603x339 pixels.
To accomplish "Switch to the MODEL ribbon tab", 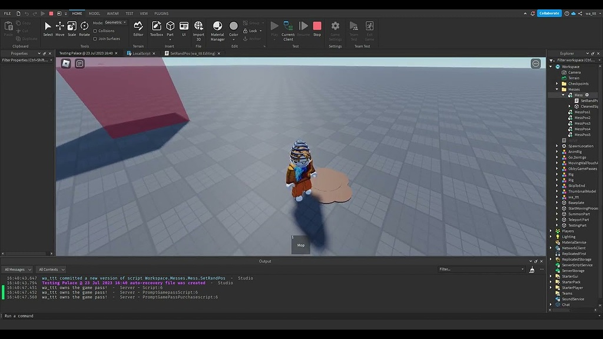I will 94,13.
